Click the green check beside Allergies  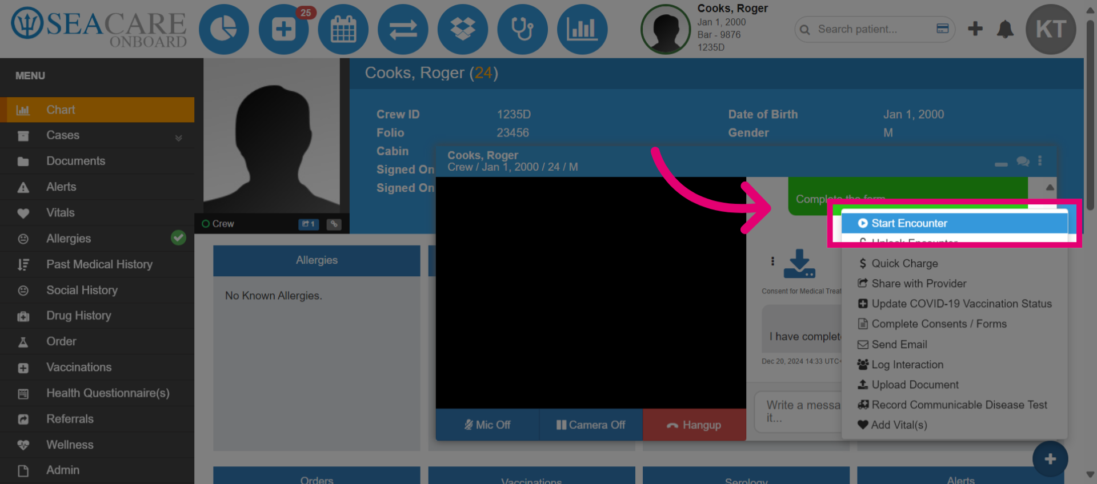pyautogui.click(x=178, y=237)
